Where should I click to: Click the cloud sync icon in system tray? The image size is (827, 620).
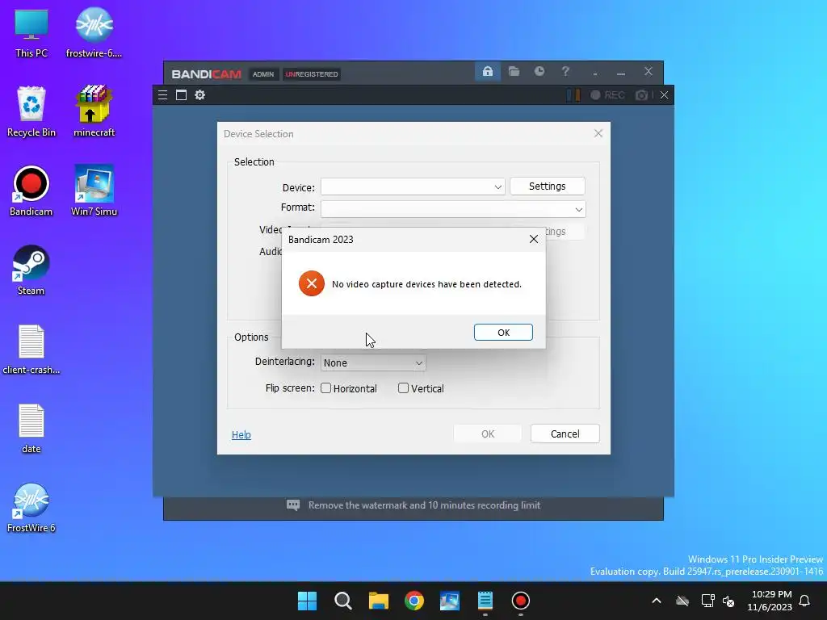click(682, 601)
